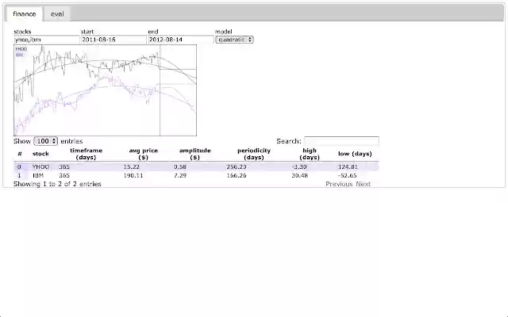Select the YHOO row in table
Image resolution: width=508 pixels, height=317 pixels.
40,166
